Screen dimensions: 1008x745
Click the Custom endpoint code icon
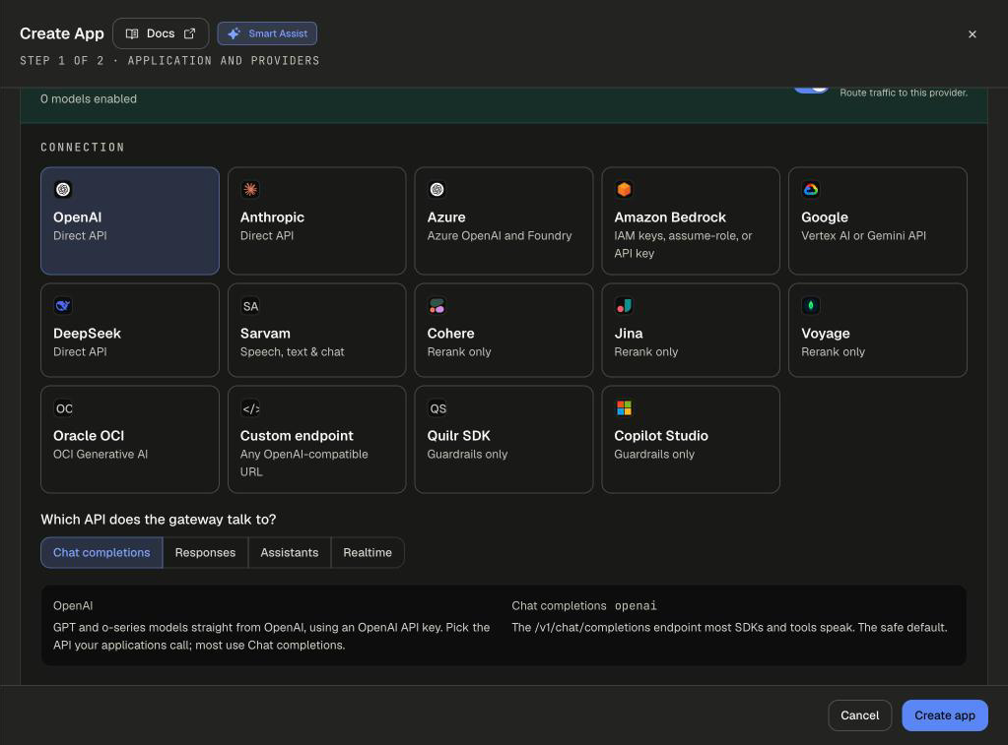coord(250,408)
